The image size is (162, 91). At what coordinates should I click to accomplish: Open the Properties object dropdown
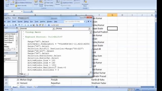(x=16, y=56)
